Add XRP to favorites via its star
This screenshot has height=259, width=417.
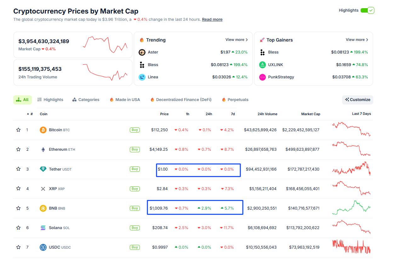(x=18, y=189)
